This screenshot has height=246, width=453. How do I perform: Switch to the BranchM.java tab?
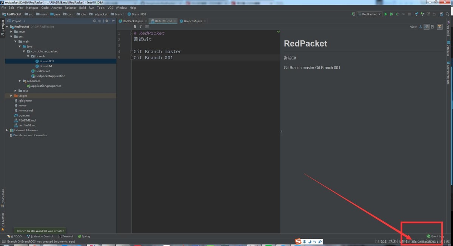point(193,21)
